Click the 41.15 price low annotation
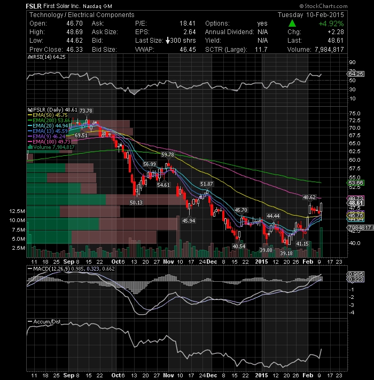Viewport: 374px width, 380px height. coord(302,243)
